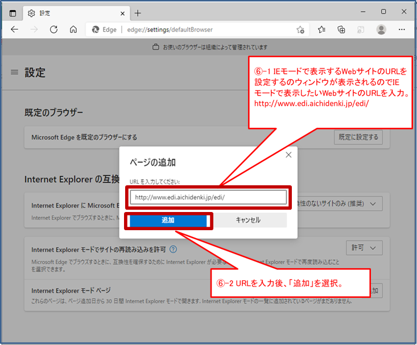Open the settings hamburger menu
This screenshot has width=417, height=345.
pos(14,72)
